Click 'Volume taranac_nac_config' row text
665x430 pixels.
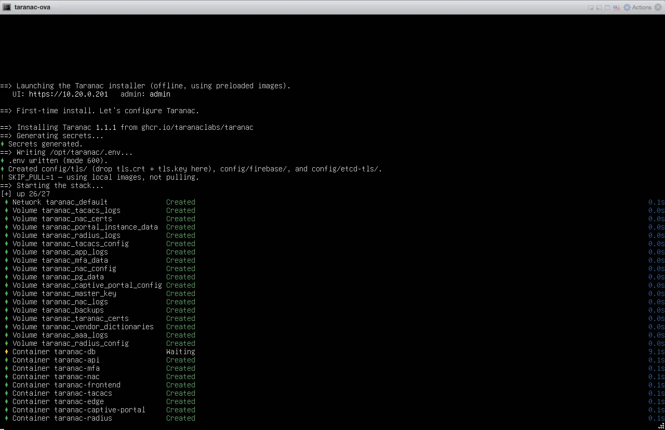pos(64,268)
